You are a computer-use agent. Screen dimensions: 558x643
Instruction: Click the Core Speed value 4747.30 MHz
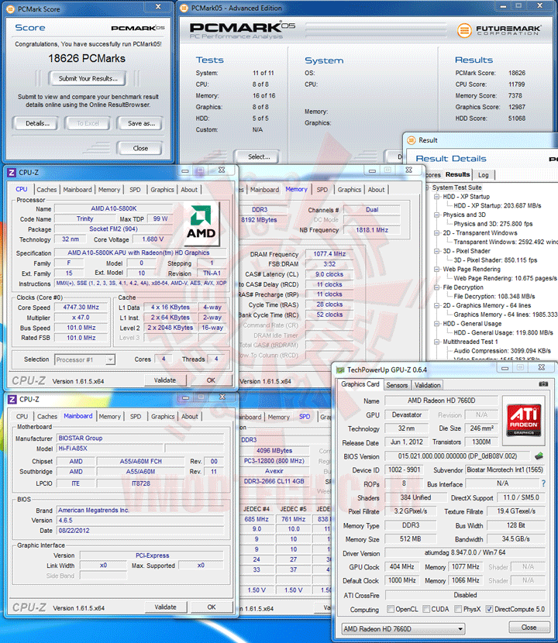[81, 307]
